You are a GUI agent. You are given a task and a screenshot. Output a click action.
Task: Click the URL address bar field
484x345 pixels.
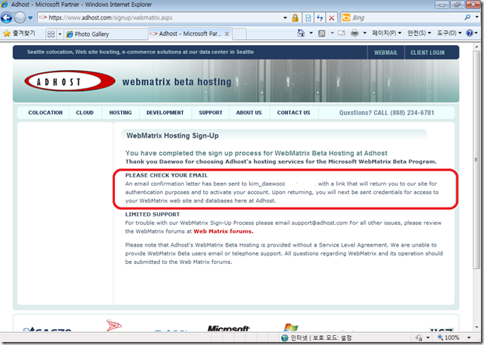pos(161,17)
